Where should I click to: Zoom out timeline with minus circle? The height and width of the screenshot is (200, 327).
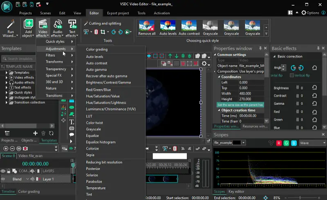pyautogui.click(x=12, y=149)
